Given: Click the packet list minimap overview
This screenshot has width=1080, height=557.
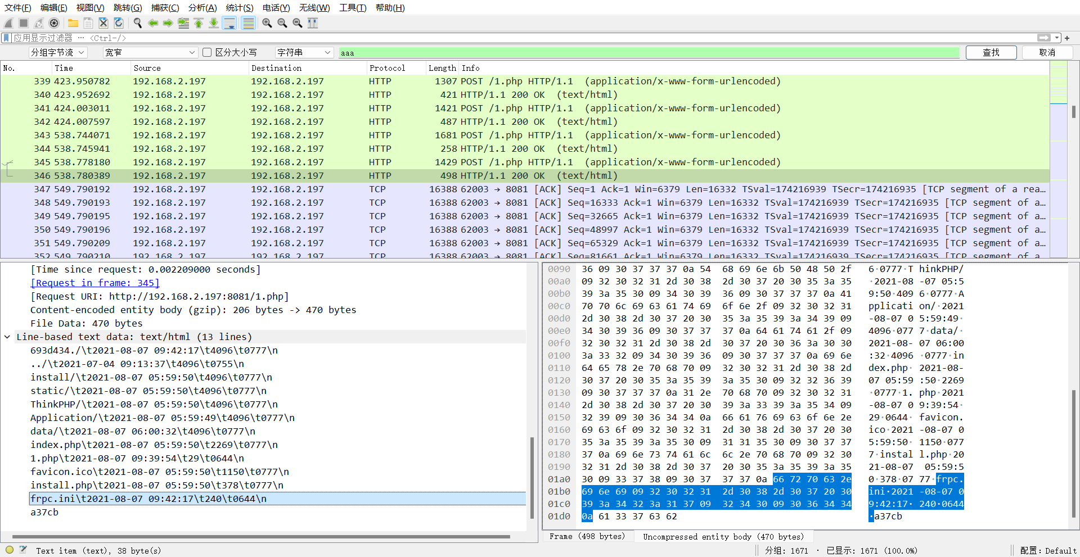Looking at the screenshot, I should click(1059, 159).
